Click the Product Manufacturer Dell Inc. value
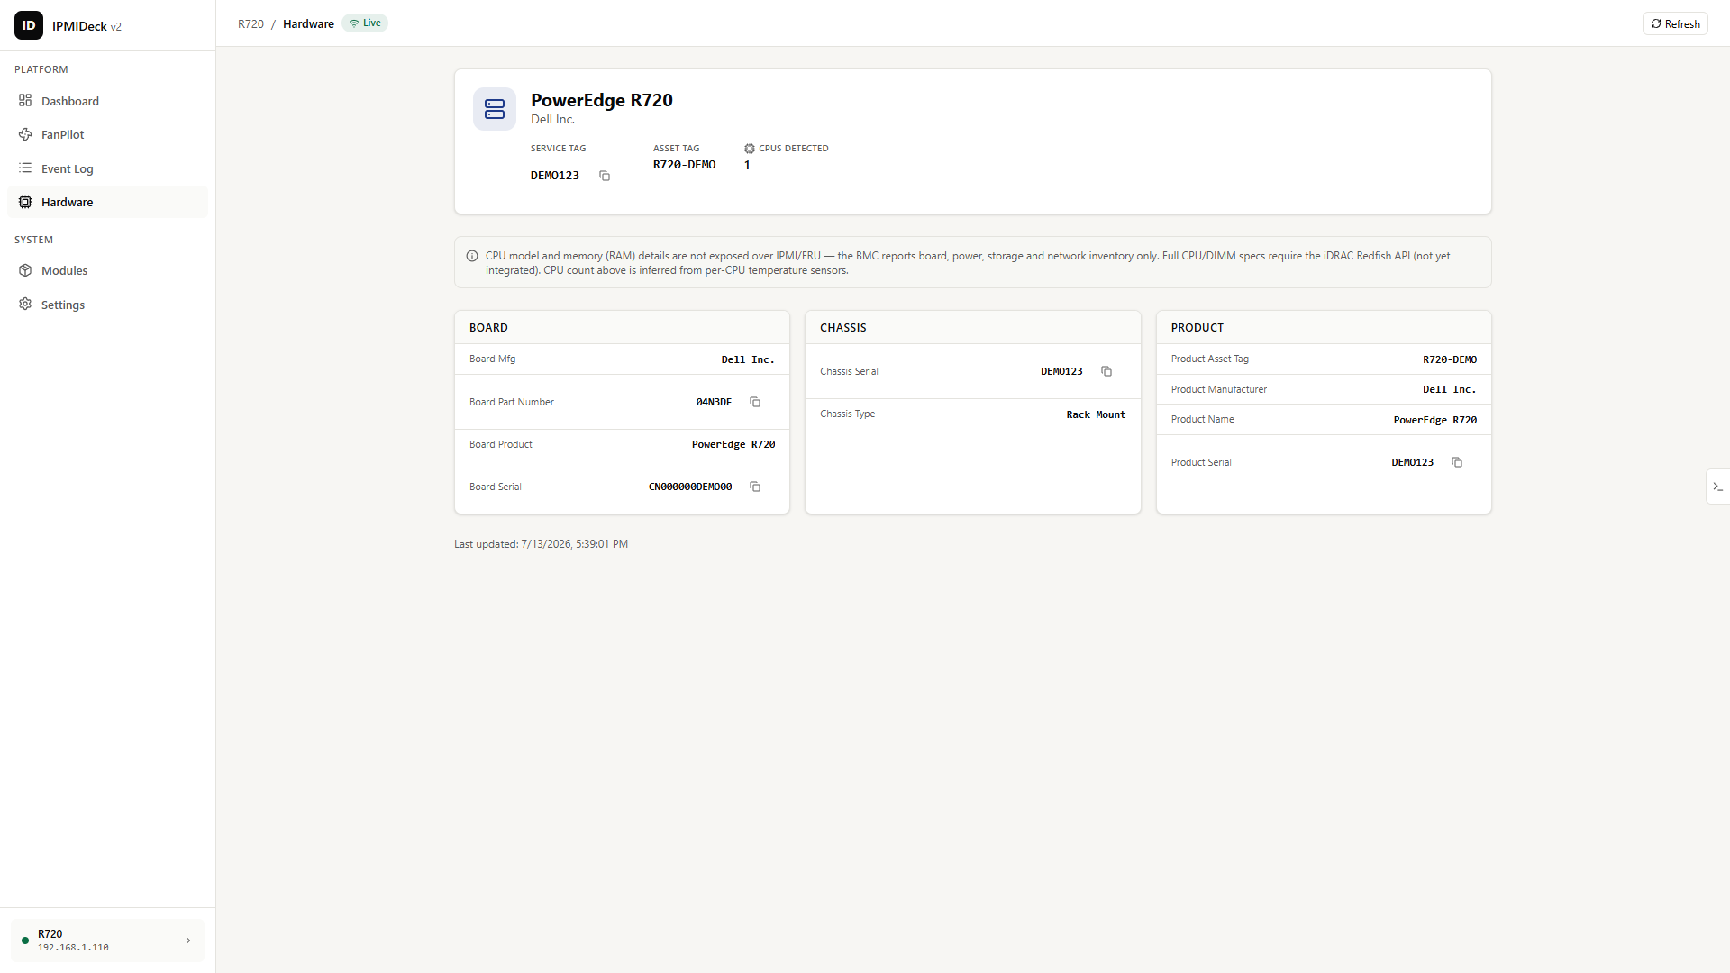Viewport: 1730px width, 973px height. tap(1450, 389)
